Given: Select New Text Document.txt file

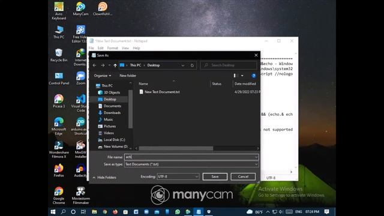Looking at the screenshot, I should [160, 92].
